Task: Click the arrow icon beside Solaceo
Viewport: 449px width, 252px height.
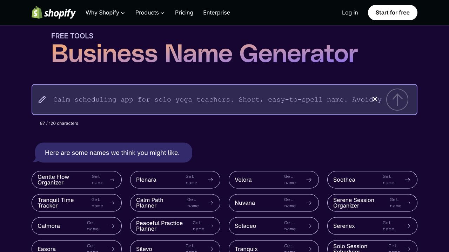Action: [x=309, y=226]
